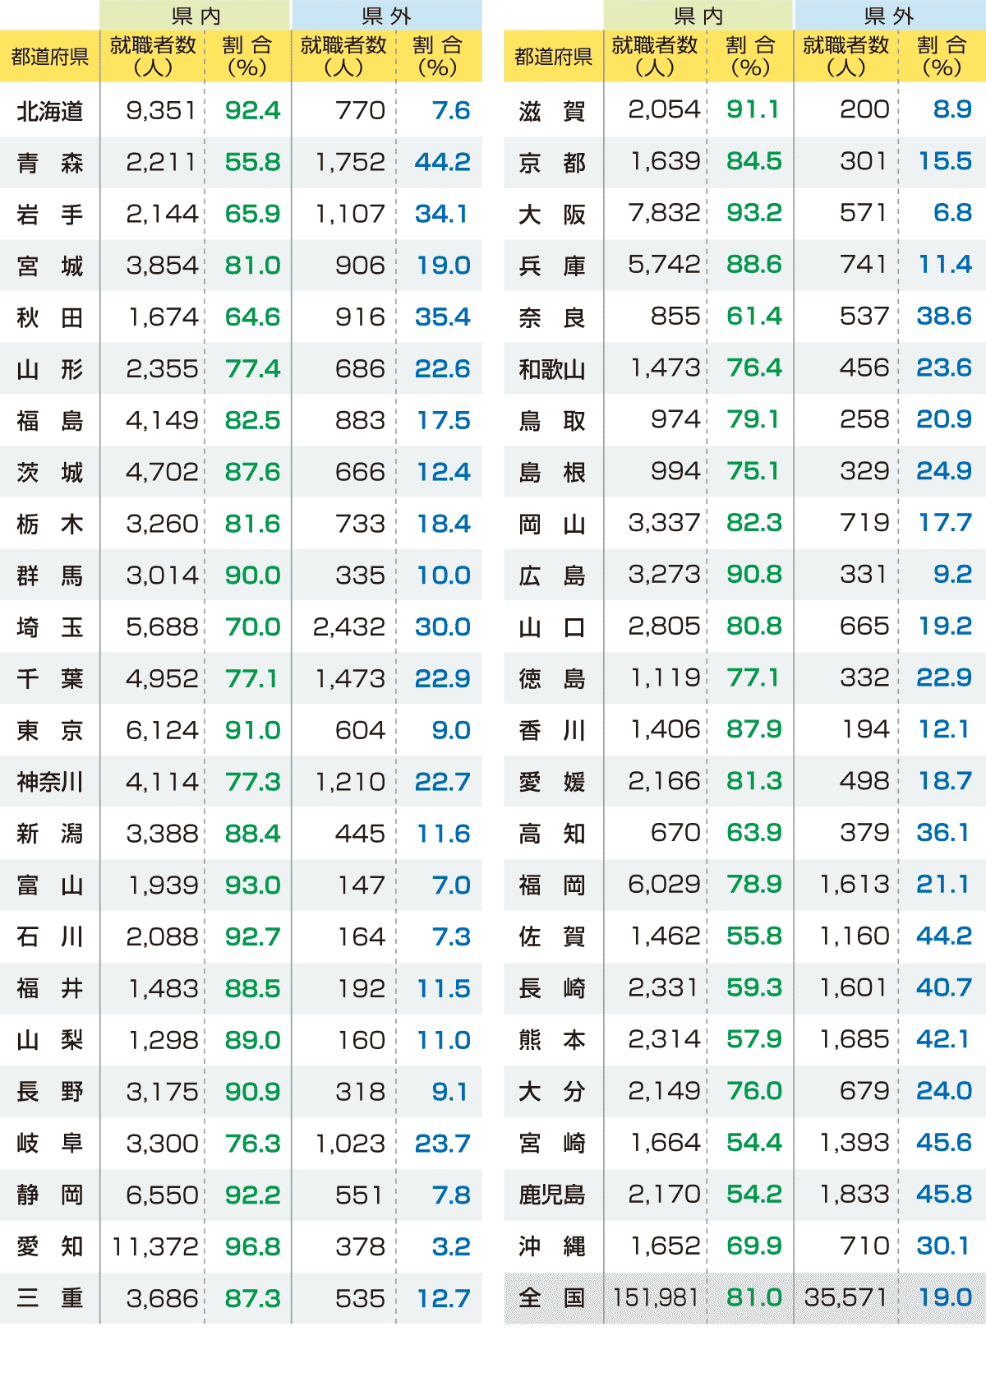Click Aichi's green 96.8 percentage
986x1373 pixels.
pyautogui.click(x=252, y=1247)
